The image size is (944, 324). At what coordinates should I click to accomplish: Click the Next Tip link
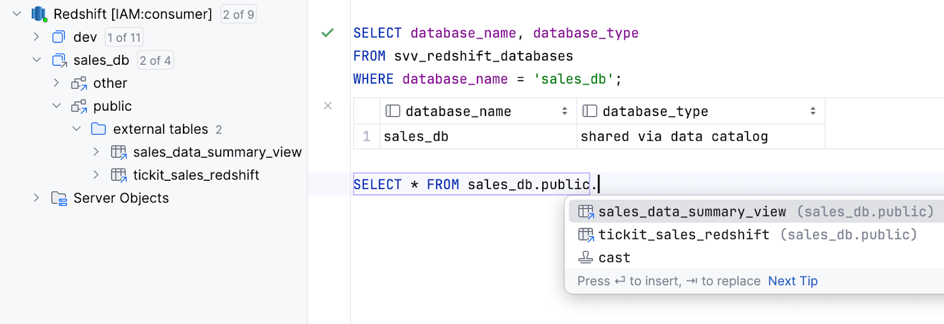pyautogui.click(x=792, y=281)
